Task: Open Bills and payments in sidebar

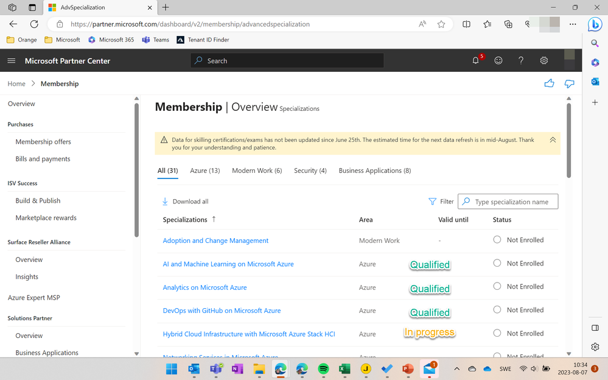Action: [x=43, y=159]
